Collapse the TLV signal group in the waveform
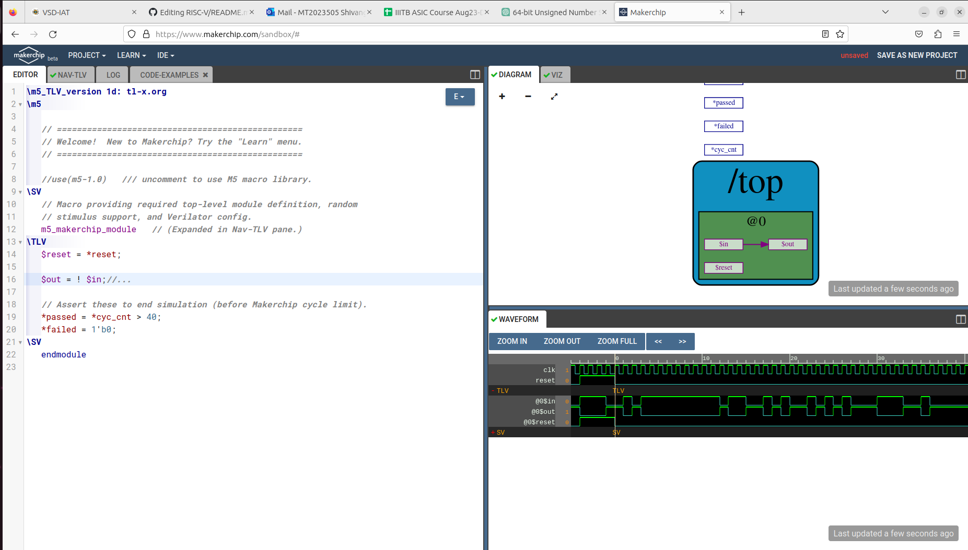 [x=493, y=390]
